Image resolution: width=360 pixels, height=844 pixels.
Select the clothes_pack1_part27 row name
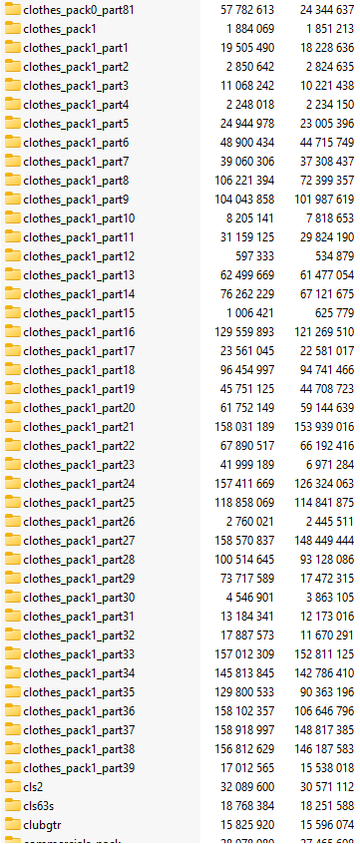(79, 541)
